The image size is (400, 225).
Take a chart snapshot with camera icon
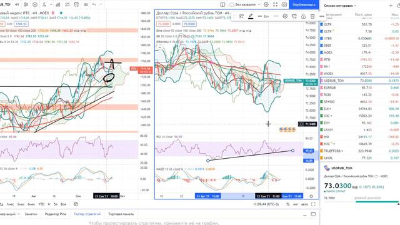[284, 4]
